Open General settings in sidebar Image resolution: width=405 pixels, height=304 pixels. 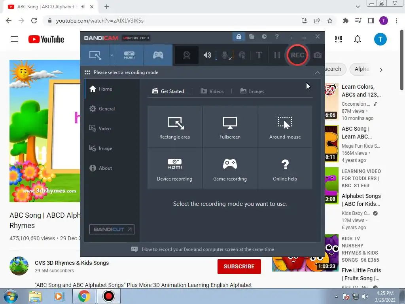[112, 109]
